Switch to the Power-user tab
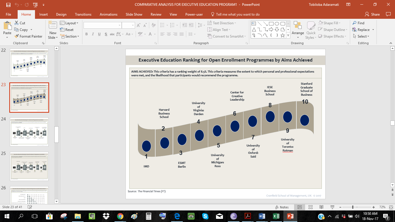Viewport: 395px width, 222px height. click(194, 14)
